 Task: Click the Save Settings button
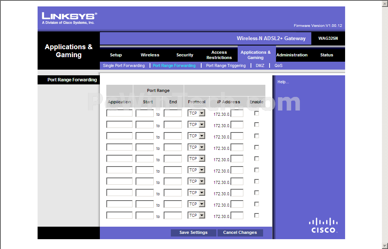click(193, 232)
